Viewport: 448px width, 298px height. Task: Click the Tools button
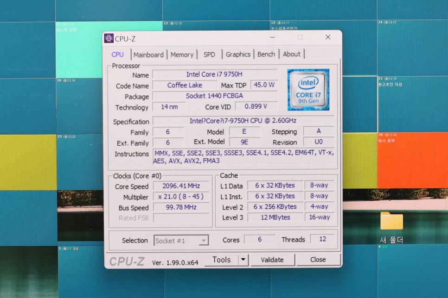point(221,260)
